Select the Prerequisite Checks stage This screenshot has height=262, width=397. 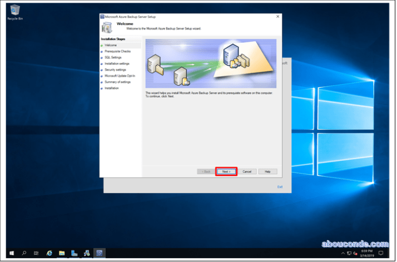point(117,51)
